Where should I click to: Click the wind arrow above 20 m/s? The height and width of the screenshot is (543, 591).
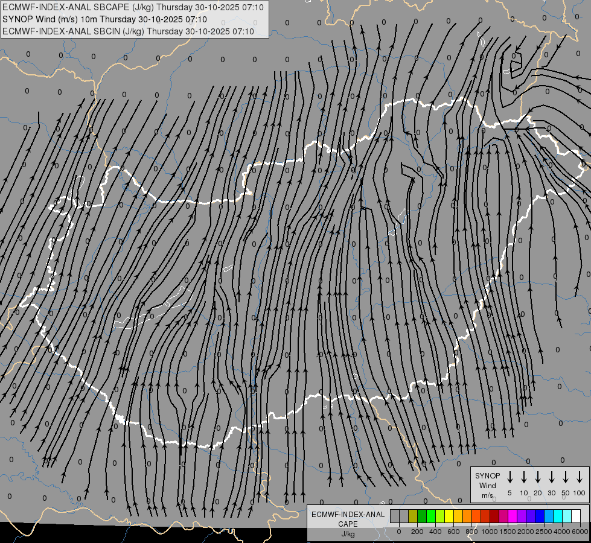tap(537, 477)
